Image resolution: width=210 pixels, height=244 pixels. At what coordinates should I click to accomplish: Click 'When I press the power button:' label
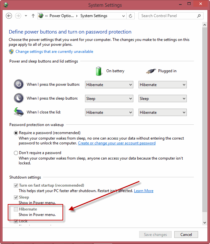53,84
